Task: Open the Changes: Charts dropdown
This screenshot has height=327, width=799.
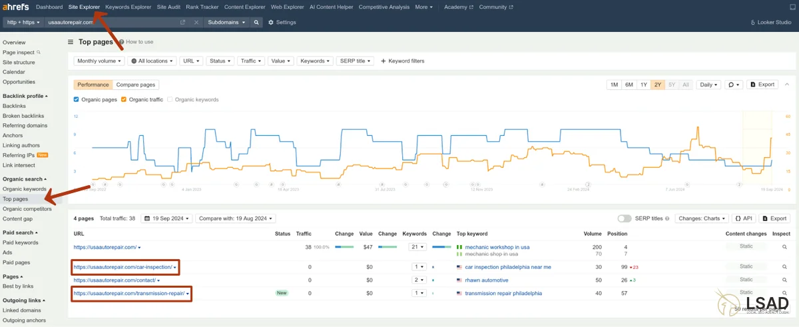Action: (x=702, y=218)
